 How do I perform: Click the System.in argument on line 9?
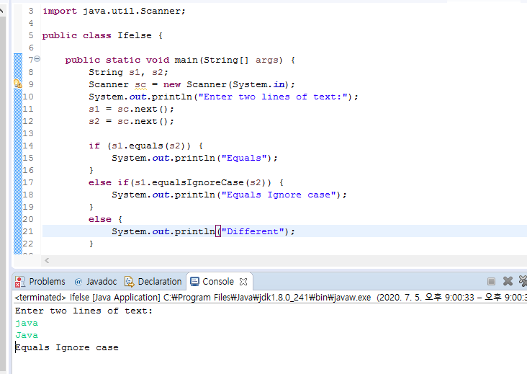(258, 85)
